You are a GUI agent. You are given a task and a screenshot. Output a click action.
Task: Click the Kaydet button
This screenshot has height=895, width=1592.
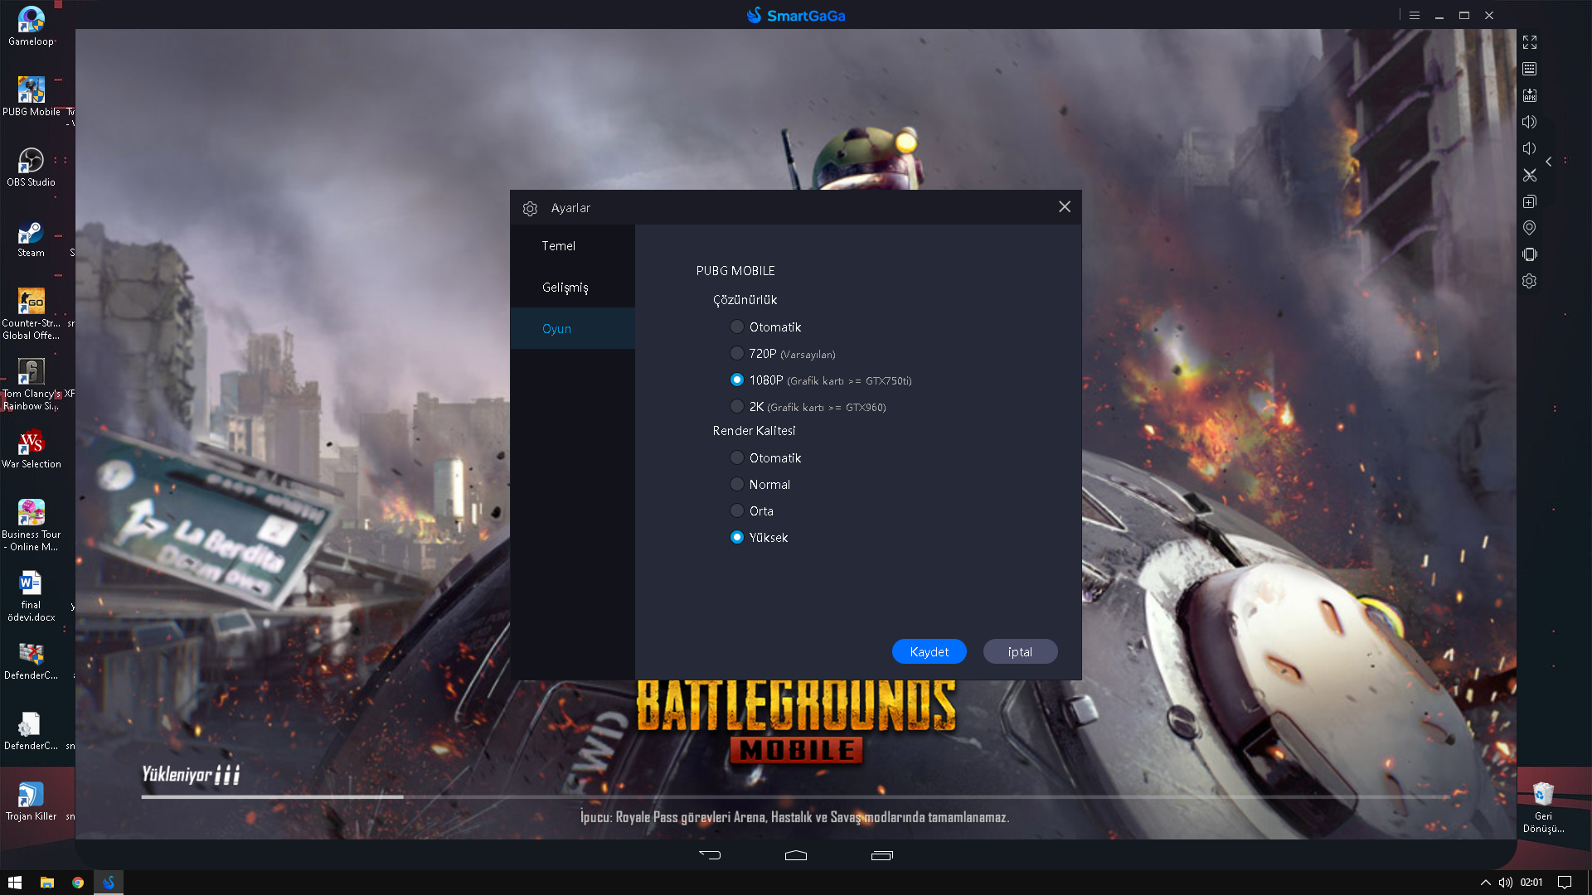[929, 652]
